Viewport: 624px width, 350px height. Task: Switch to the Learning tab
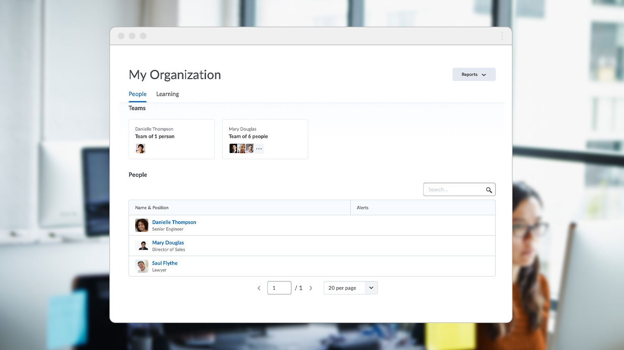[168, 94]
